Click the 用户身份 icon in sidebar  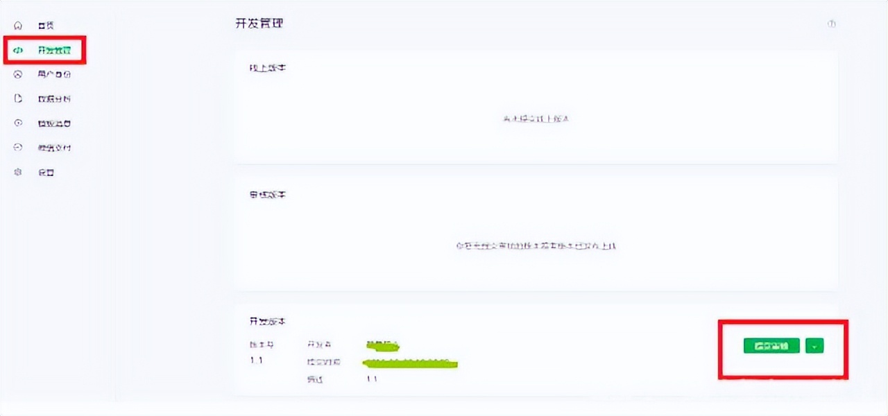coord(17,74)
